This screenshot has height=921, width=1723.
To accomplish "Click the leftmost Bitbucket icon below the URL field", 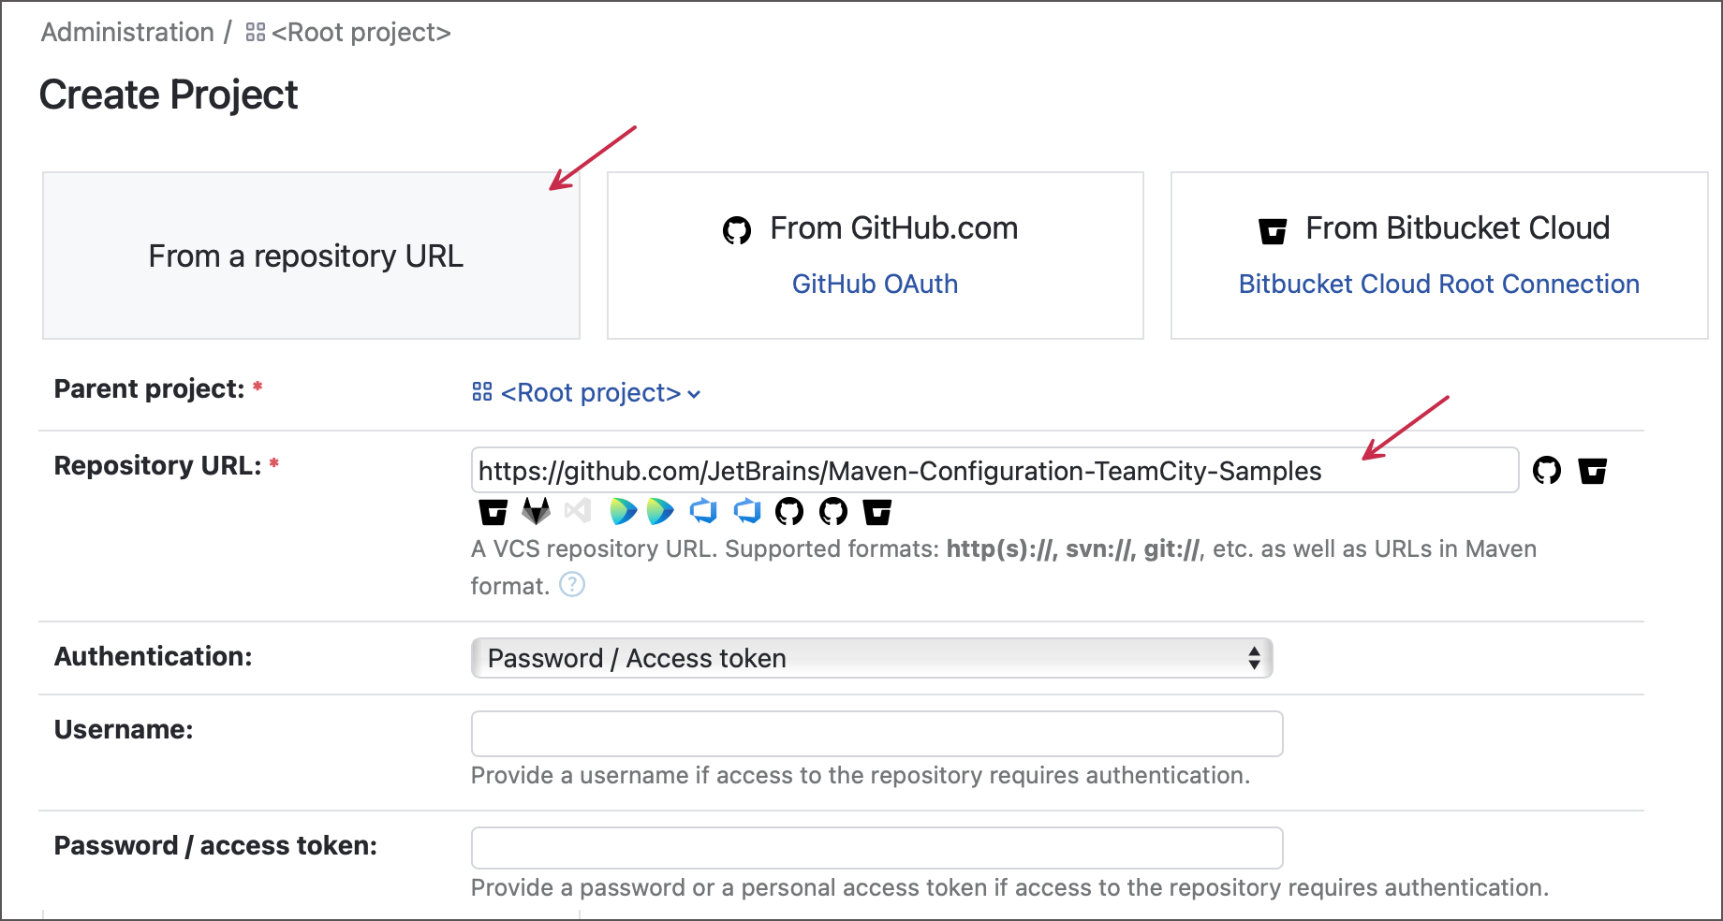I will (493, 511).
